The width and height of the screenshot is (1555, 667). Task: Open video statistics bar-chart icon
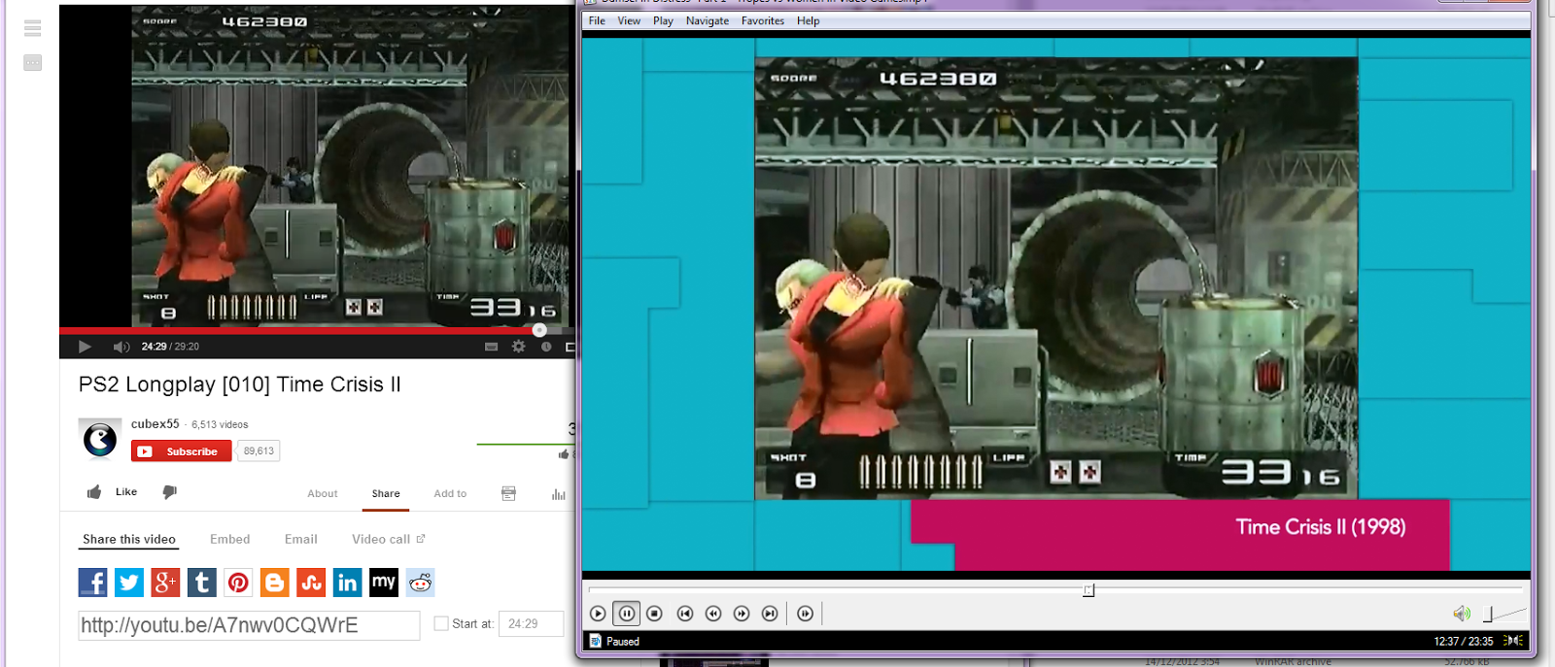pos(558,494)
